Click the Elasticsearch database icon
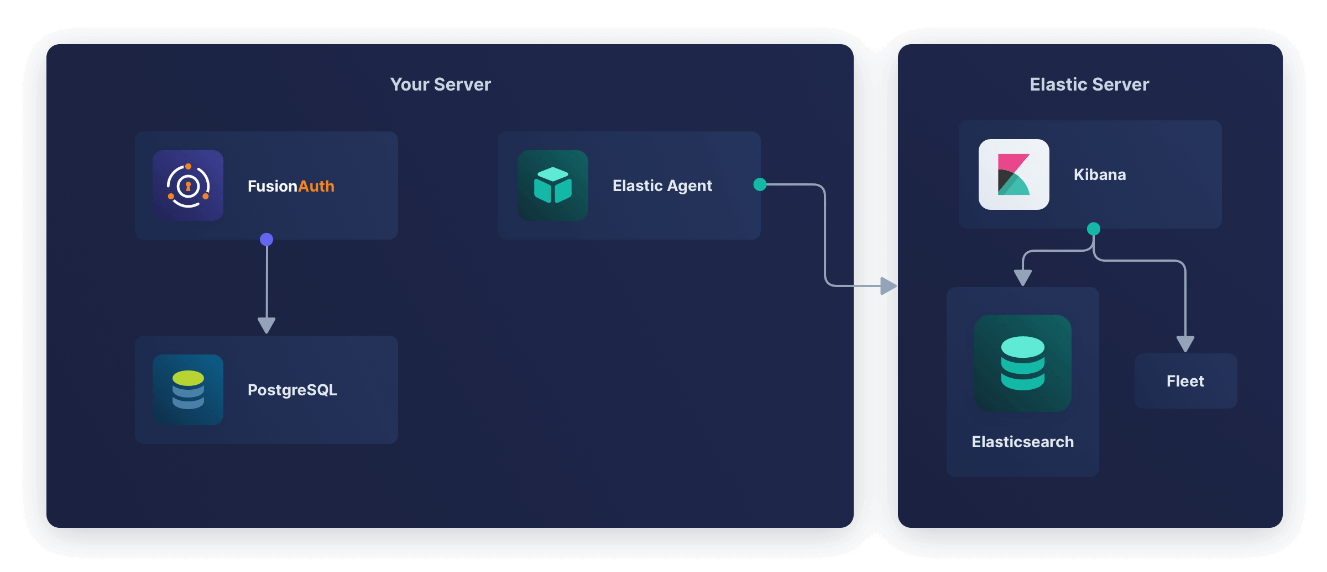1327x572 pixels. click(1023, 363)
